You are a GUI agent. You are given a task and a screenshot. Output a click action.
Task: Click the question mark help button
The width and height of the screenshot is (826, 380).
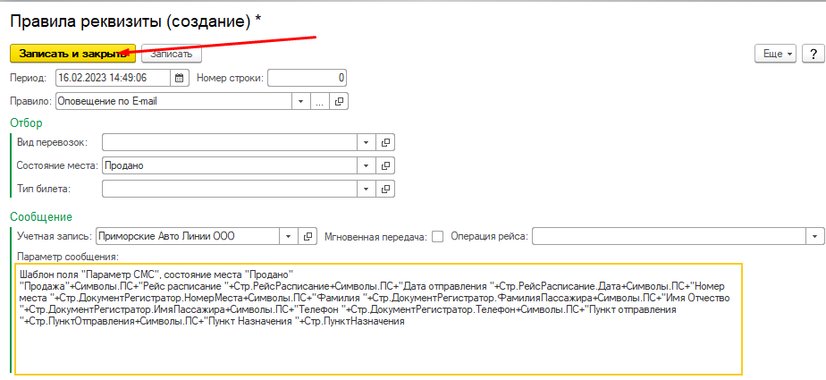[813, 54]
